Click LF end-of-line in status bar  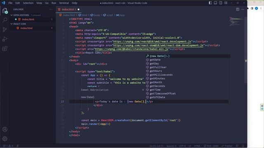tap(190, 146)
